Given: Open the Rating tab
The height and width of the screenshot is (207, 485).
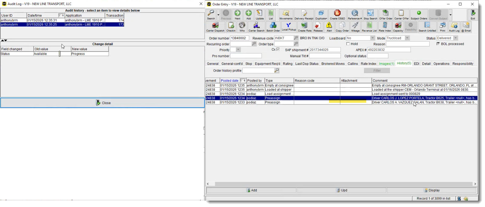Looking at the screenshot, I should (x=287, y=64).
